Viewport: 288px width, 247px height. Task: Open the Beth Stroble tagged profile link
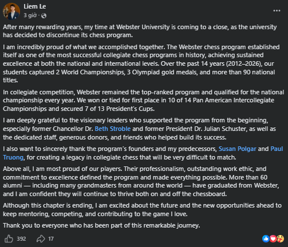click(x=112, y=129)
